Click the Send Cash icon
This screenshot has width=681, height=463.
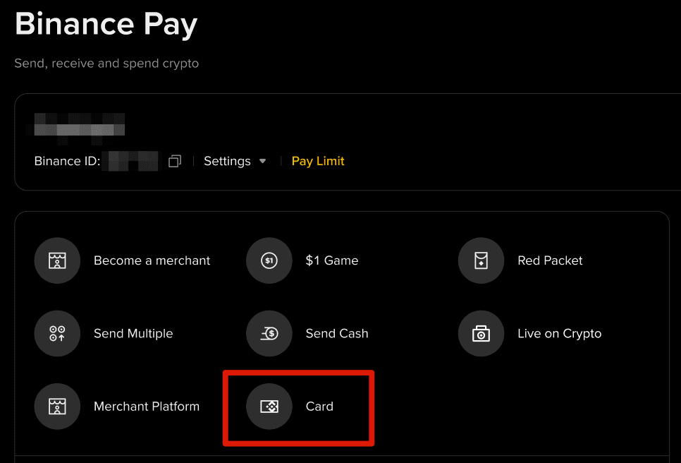pyautogui.click(x=269, y=333)
